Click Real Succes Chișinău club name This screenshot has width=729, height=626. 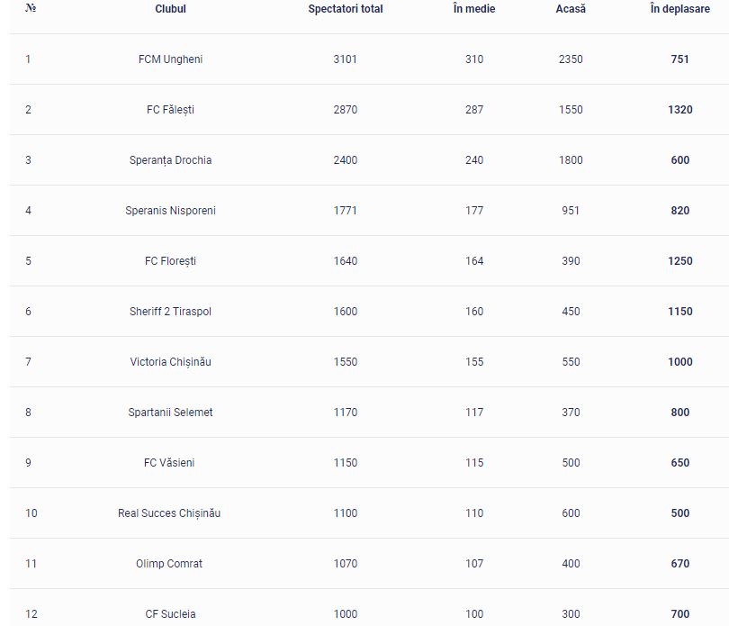pyautogui.click(x=169, y=513)
